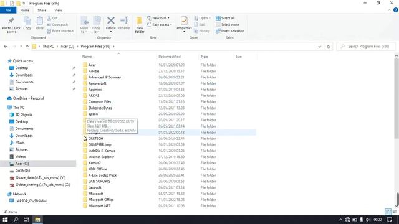The width and height of the screenshot is (399, 224).
Task: Open the notification center icon
Action: pos(389,220)
